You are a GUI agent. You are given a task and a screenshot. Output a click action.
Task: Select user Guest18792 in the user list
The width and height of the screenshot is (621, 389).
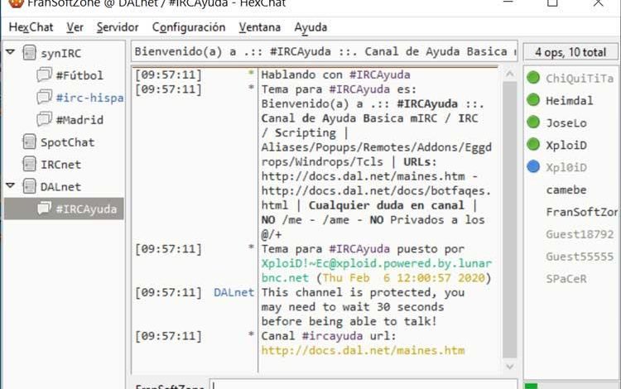coord(580,234)
